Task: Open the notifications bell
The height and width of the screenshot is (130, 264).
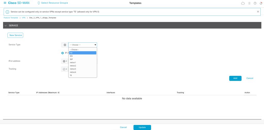Action: pyautogui.click(x=260, y=3)
